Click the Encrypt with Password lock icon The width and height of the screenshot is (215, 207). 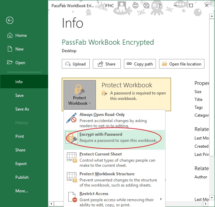pos(72,137)
